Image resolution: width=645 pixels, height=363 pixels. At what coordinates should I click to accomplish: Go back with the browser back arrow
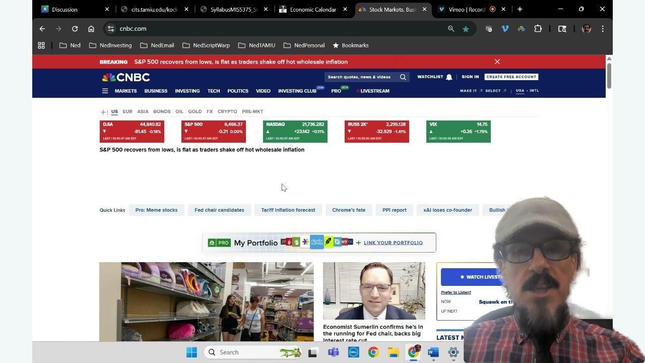coord(42,29)
